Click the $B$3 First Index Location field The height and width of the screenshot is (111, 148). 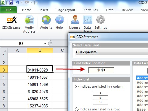[101, 70]
